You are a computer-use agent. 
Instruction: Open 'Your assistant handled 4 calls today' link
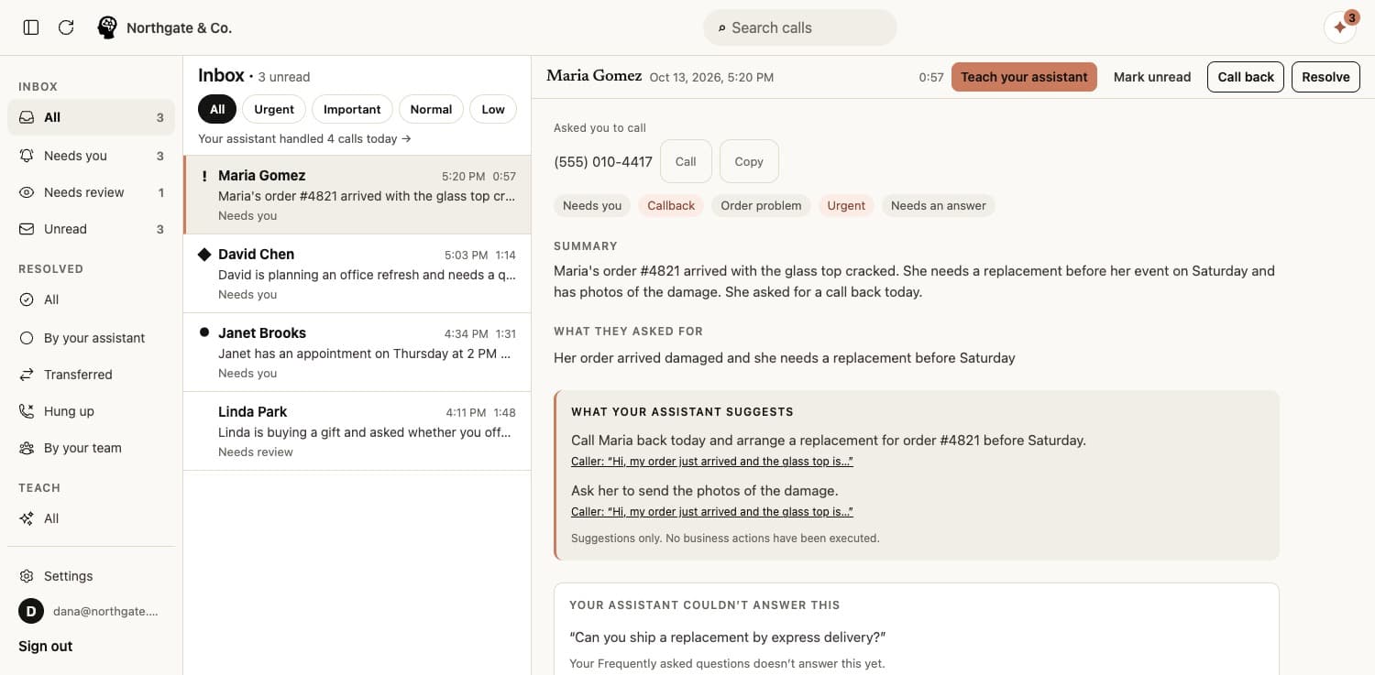coord(304,139)
